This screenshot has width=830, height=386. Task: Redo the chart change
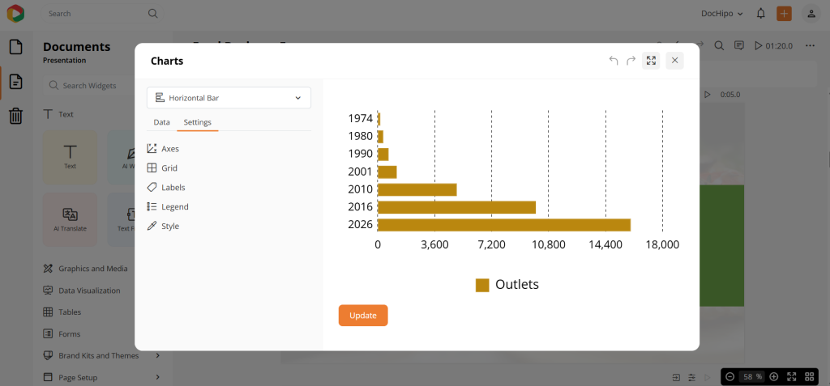coord(631,60)
